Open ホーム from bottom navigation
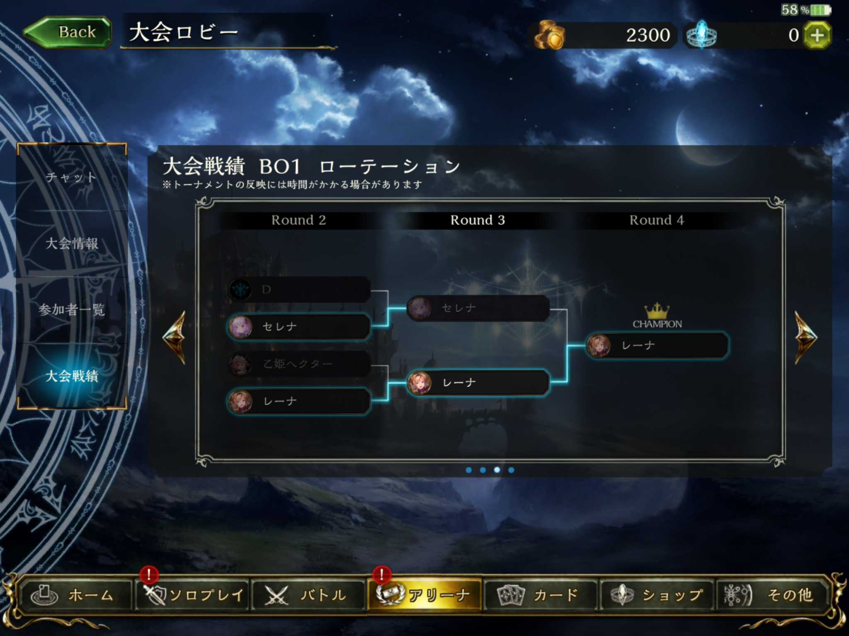This screenshot has height=636, width=849. [75, 595]
